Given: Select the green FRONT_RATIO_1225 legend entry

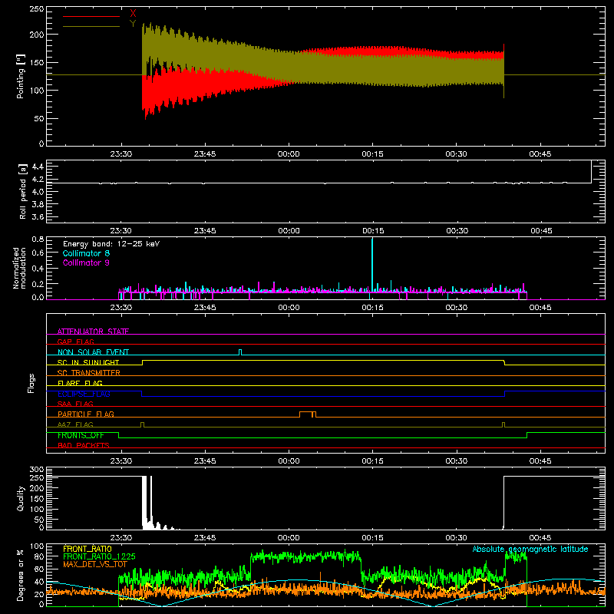Looking at the screenshot, I should tap(99, 556).
